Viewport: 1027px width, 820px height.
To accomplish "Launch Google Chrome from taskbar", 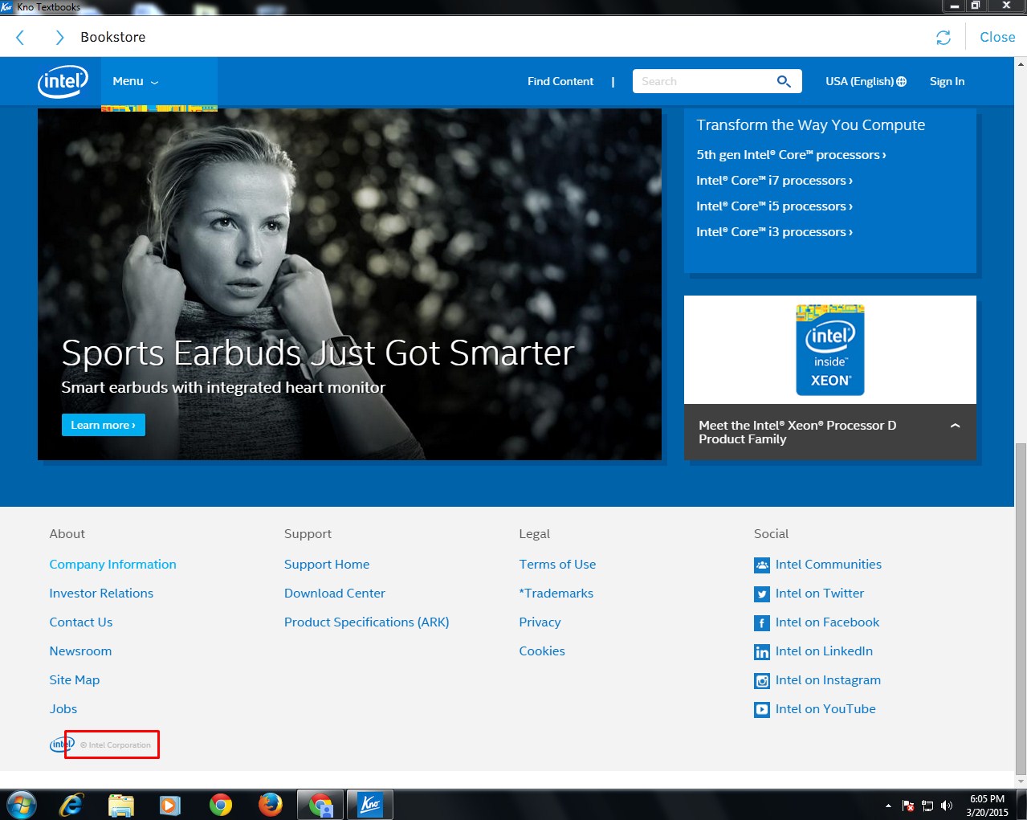I will 221,805.
